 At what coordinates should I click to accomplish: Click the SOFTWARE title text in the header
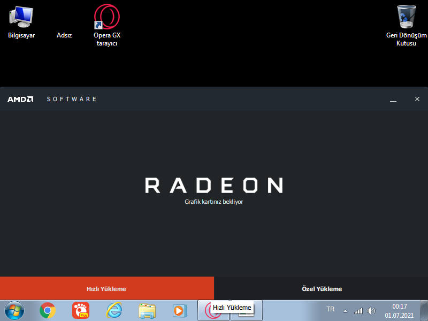point(72,99)
